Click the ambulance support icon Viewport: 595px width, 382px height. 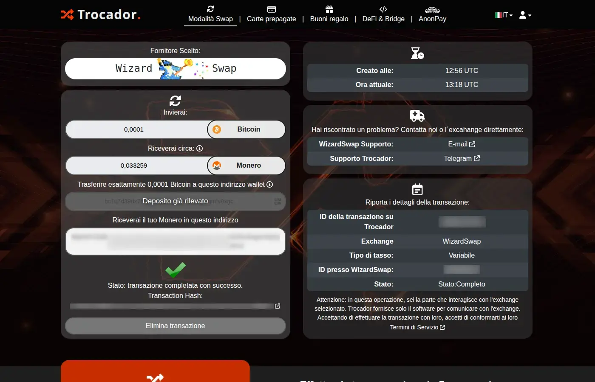[x=417, y=115]
